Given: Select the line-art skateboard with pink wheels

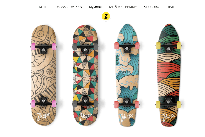Looking at the screenshot, I should click(44, 75).
